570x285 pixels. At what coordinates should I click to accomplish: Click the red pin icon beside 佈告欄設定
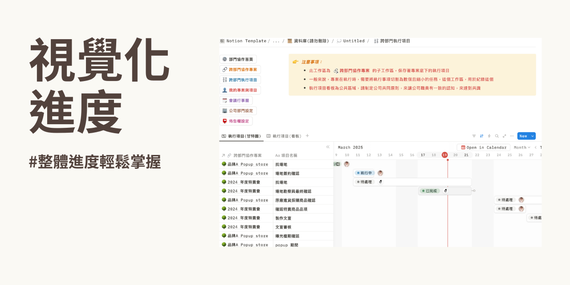[x=225, y=121]
